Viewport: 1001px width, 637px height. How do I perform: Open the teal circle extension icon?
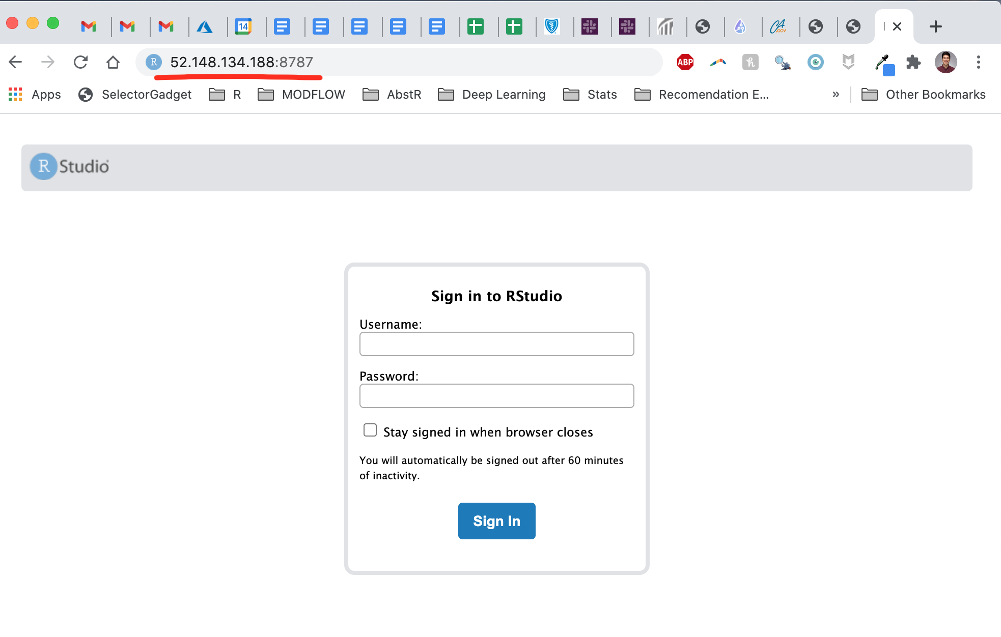816,62
